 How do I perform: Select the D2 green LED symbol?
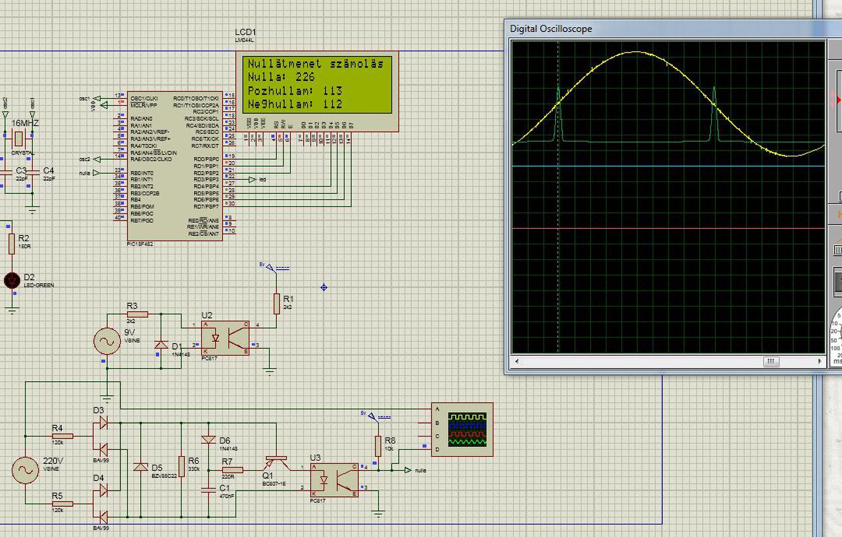(12, 281)
